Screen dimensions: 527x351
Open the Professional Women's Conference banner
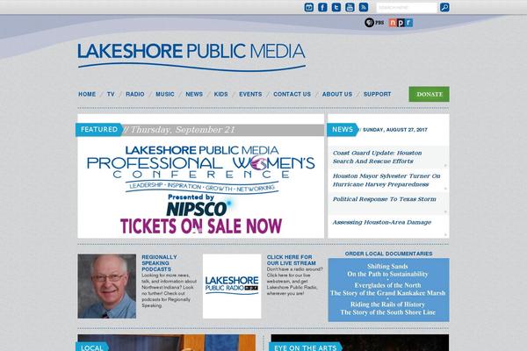[200, 188]
